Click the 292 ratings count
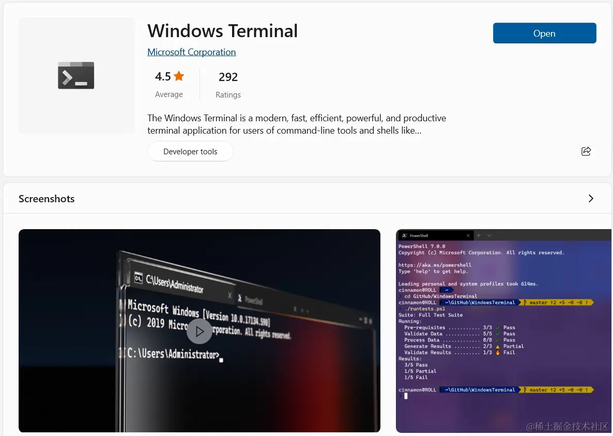The width and height of the screenshot is (613, 436). click(228, 77)
